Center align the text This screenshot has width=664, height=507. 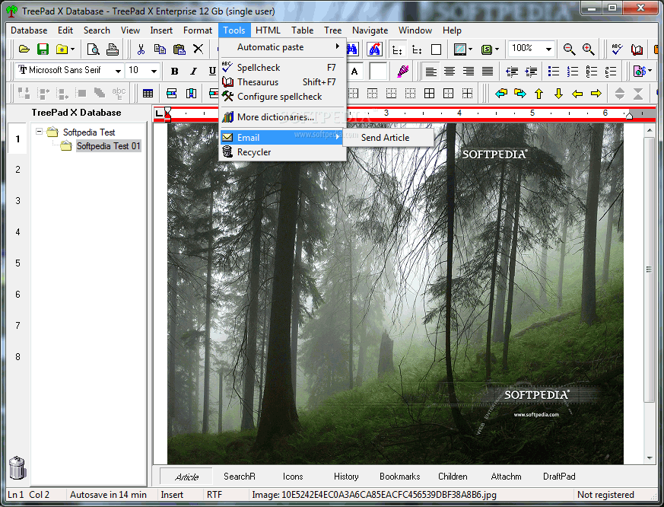tap(450, 72)
